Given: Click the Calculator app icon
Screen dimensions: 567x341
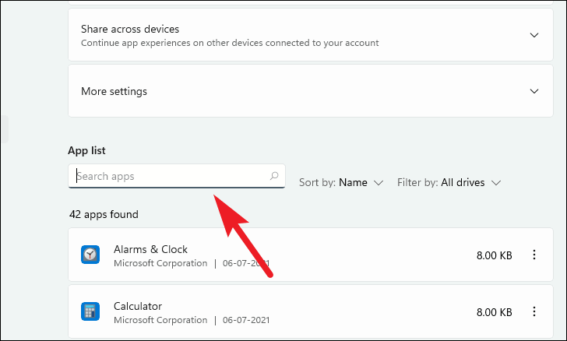Looking at the screenshot, I should point(90,311).
